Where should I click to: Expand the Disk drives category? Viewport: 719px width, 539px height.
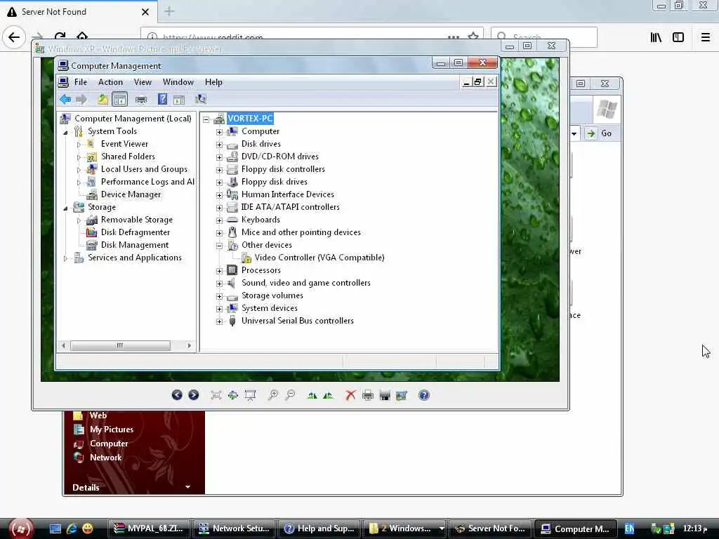[219, 145]
